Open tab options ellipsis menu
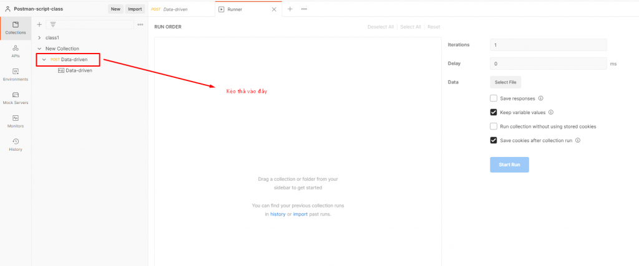Screen dimensions: 639x266 304,9
